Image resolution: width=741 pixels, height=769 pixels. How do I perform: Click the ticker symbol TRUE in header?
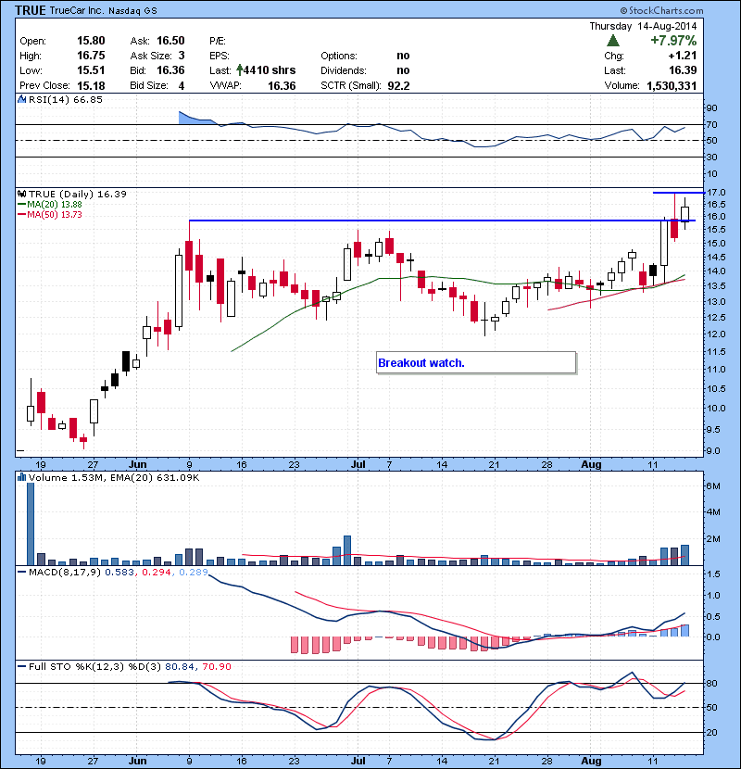pyautogui.click(x=31, y=10)
